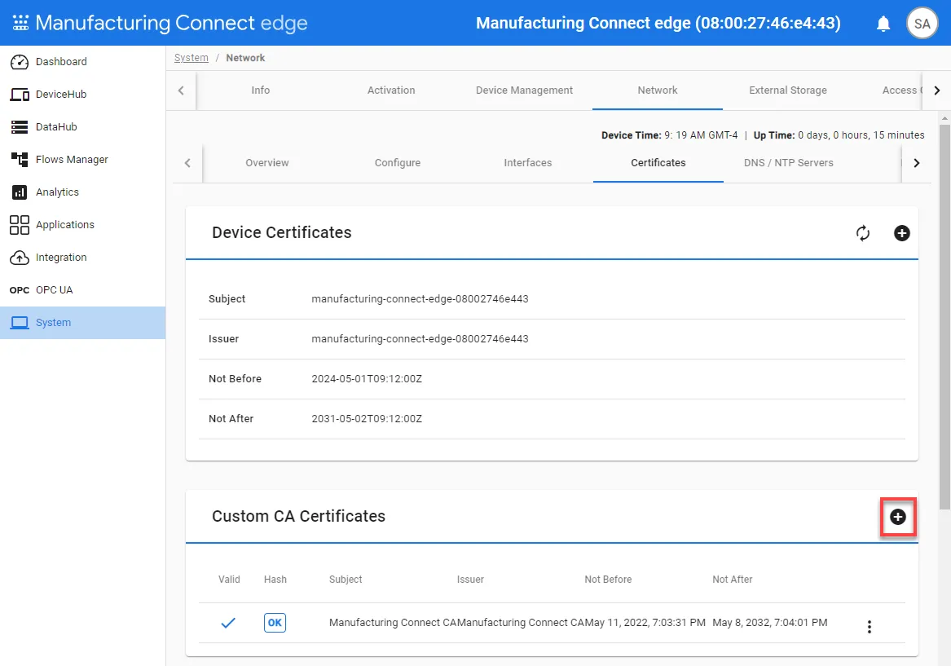The width and height of the screenshot is (951, 666).
Task: Open the Device Management tab
Action: pyautogui.click(x=524, y=90)
